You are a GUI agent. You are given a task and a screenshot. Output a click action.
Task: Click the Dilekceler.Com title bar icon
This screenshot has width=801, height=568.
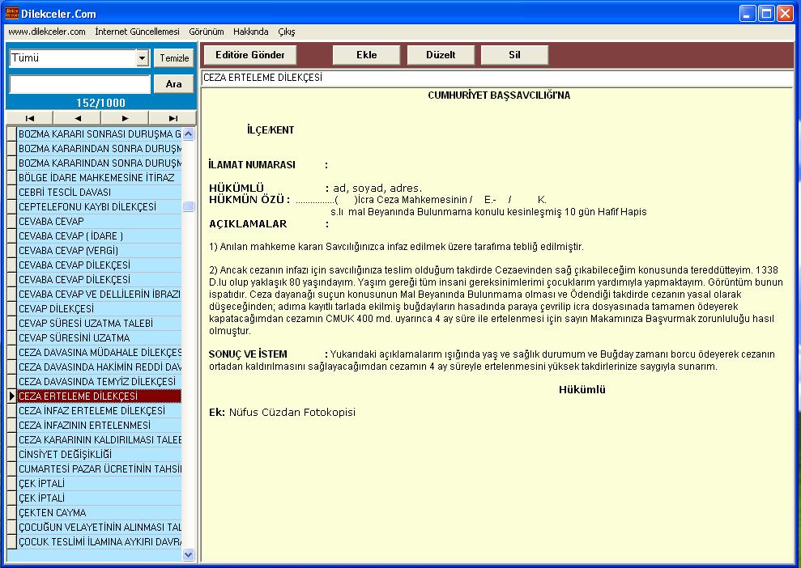point(12,13)
